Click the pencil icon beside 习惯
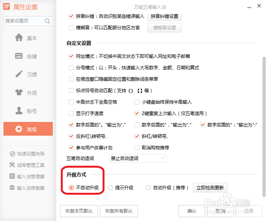This screenshot has width=266, height=221. click(19, 74)
